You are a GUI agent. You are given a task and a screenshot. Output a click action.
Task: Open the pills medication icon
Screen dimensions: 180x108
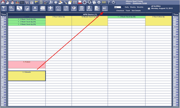click(x=60, y=2)
